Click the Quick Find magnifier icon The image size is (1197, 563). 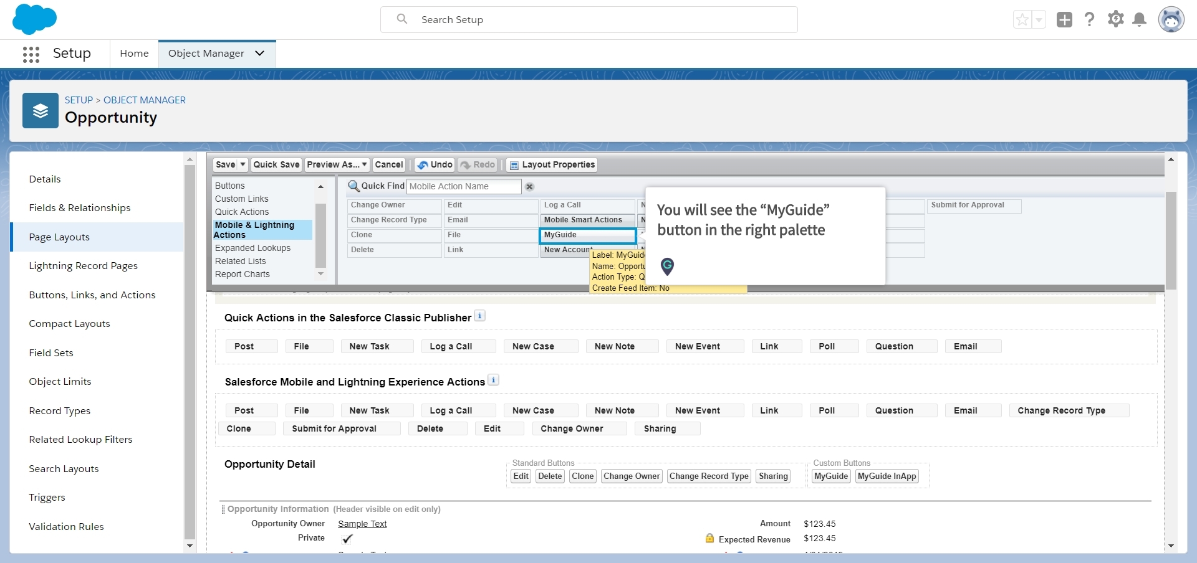click(x=353, y=186)
